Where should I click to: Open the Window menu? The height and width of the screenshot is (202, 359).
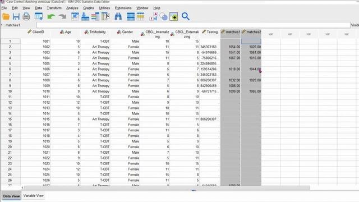click(142, 8)
